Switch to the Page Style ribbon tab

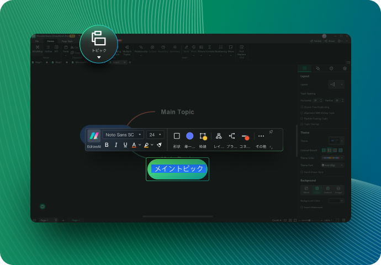click(67, 41)
